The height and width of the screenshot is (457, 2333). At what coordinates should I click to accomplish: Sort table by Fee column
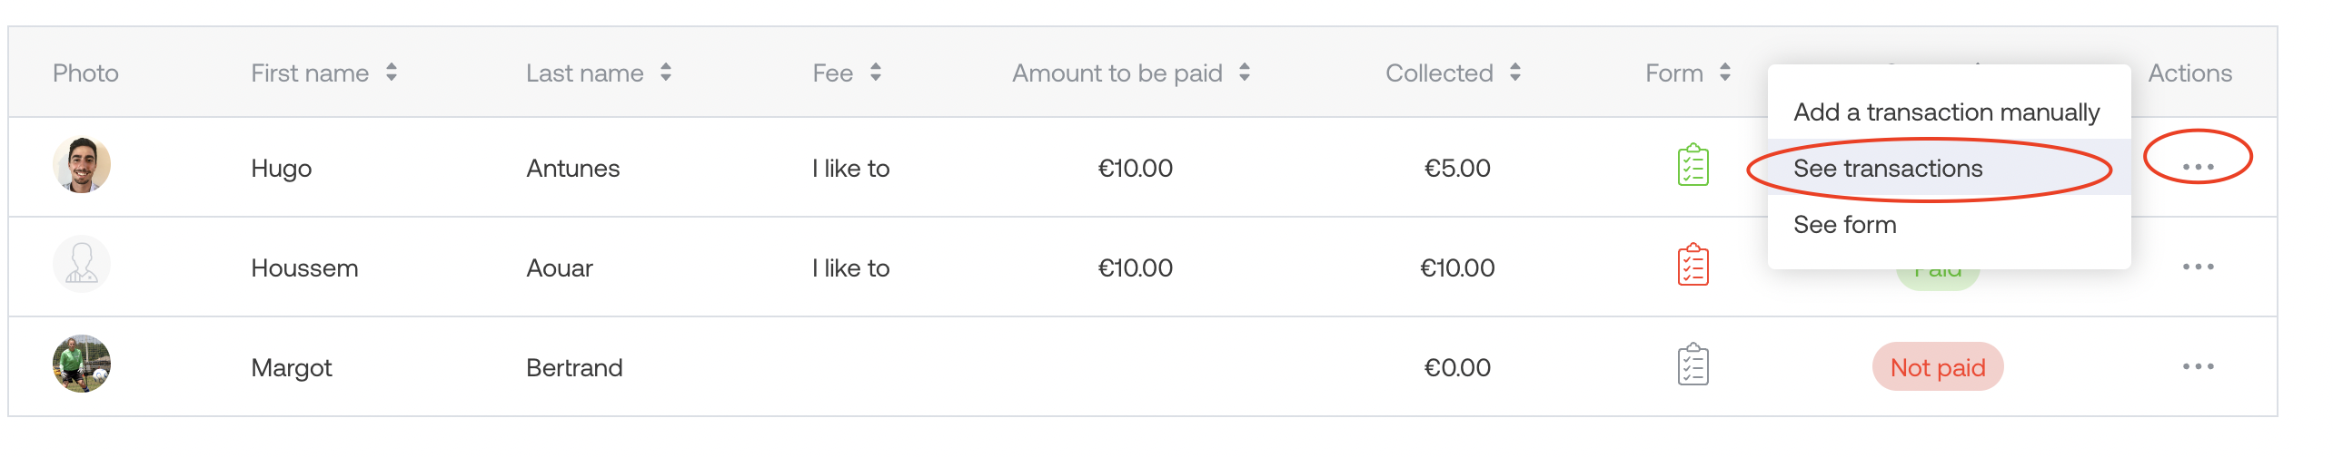pyautogui.click(x=876, y=73)
